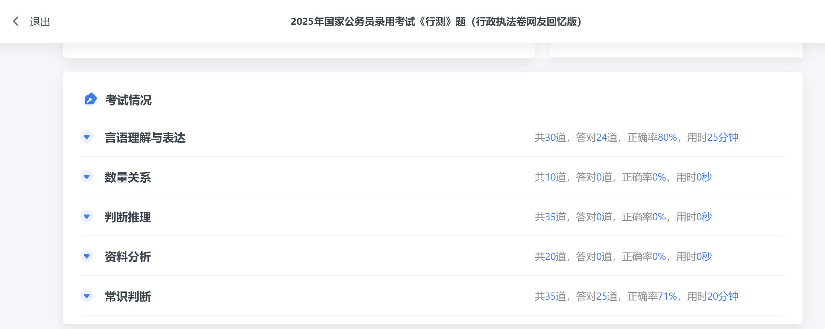Click the 退出 exit link
Image resolution: width=825 pixels, height=329 pixels.
[x=40, y=22]
